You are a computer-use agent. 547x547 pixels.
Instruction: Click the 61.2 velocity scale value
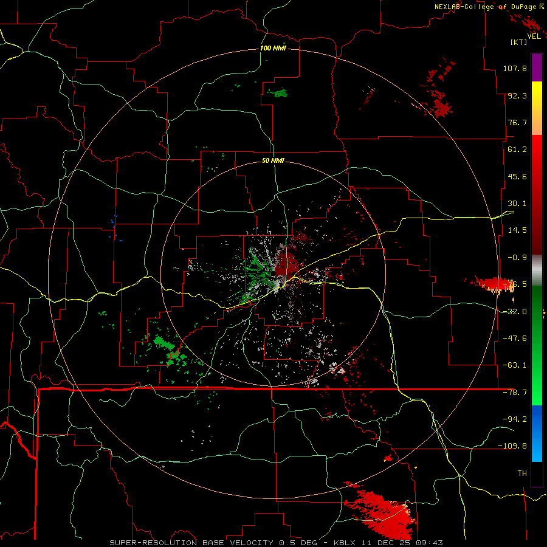(x=517, y=150)
